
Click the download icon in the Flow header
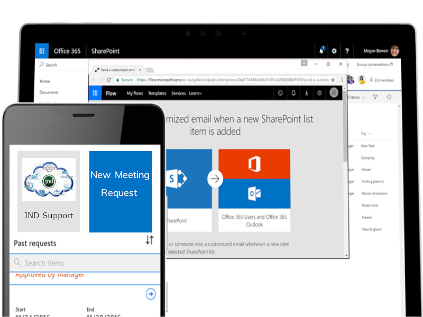[307, 93]
